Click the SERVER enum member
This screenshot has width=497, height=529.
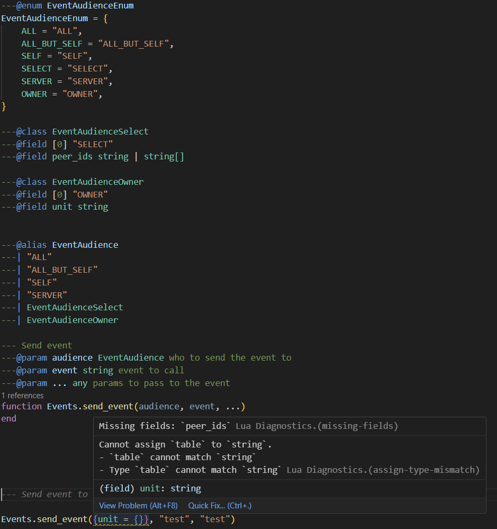[x=36, y=80]
